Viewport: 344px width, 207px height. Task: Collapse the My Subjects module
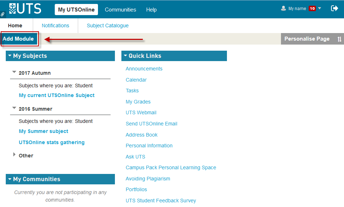(x=10, y=56)
